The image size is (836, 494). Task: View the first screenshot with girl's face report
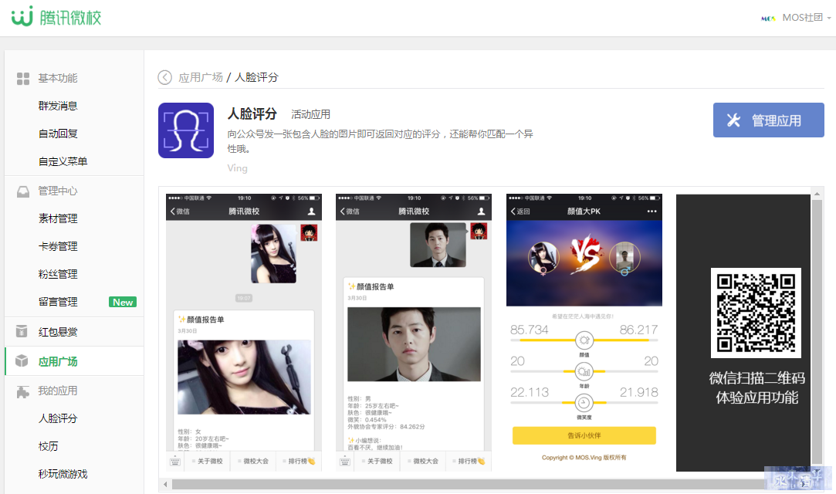point(244,333)
